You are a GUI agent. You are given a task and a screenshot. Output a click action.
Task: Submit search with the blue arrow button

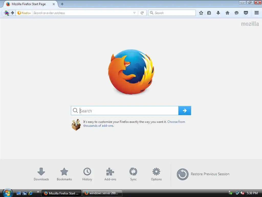tap(185, 111)
